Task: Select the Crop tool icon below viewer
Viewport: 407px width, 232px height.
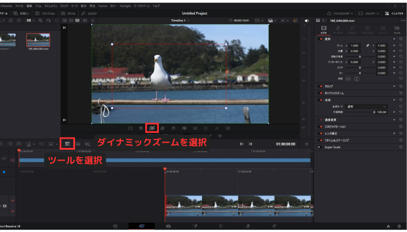Action: point(141,128)
